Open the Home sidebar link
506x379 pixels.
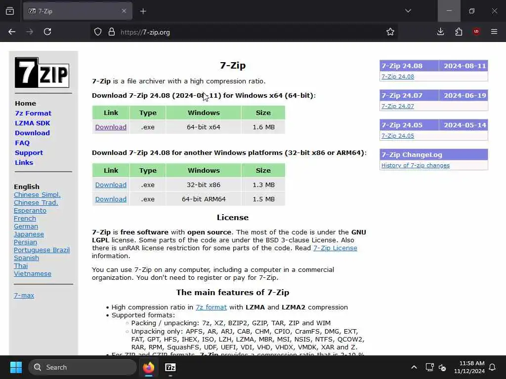tap(26, 104)
